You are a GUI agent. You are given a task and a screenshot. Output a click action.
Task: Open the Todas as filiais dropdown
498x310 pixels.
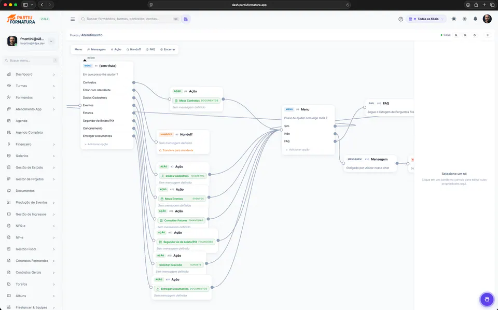point(425,19)
